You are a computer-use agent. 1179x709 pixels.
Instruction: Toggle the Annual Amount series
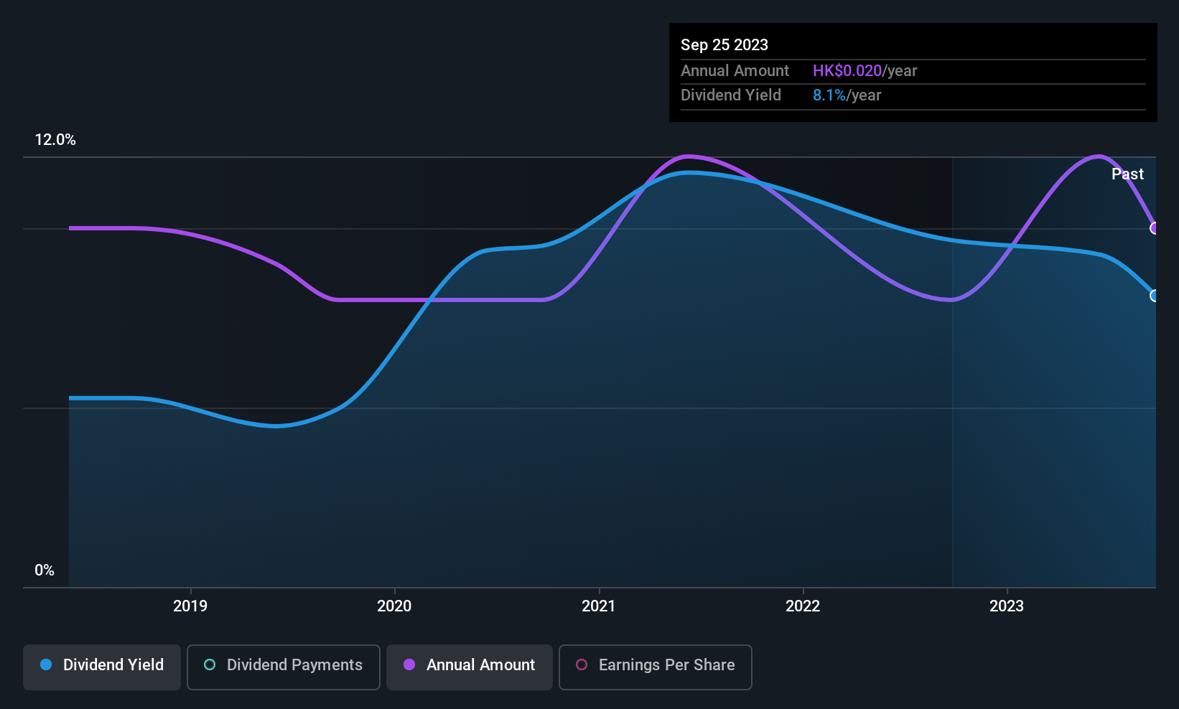470,667
